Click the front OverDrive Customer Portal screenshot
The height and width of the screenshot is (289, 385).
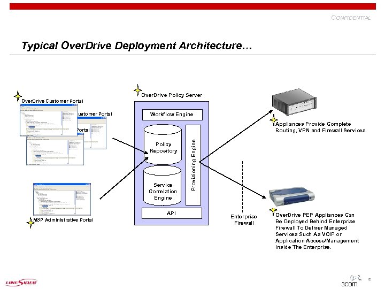(49, 120)
